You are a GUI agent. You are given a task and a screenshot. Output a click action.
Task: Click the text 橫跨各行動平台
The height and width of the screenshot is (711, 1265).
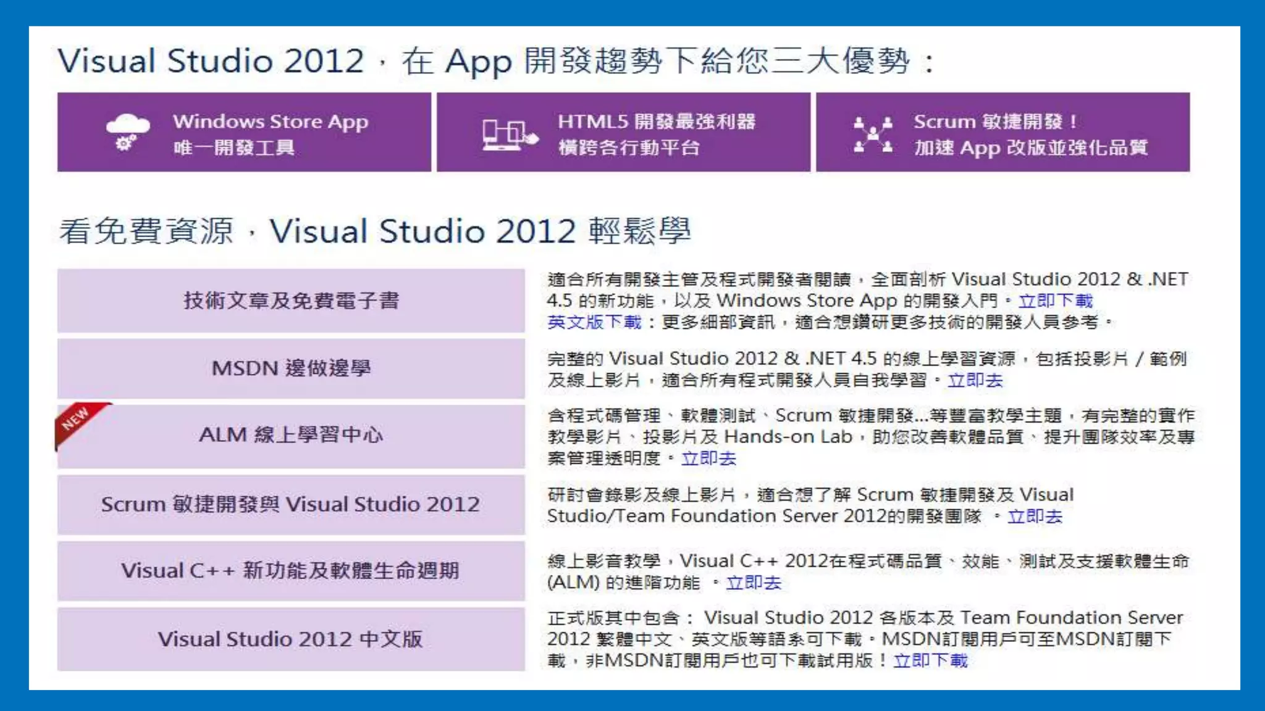point(629,148)
